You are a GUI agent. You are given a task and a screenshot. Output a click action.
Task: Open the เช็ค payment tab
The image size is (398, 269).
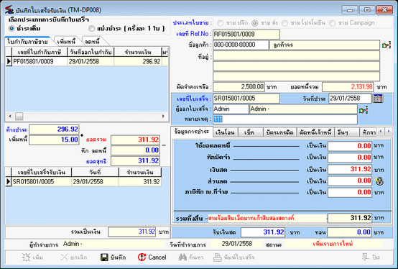pos(249,132)
